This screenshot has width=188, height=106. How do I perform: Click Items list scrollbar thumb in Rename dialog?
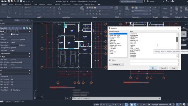coord(177,39)
